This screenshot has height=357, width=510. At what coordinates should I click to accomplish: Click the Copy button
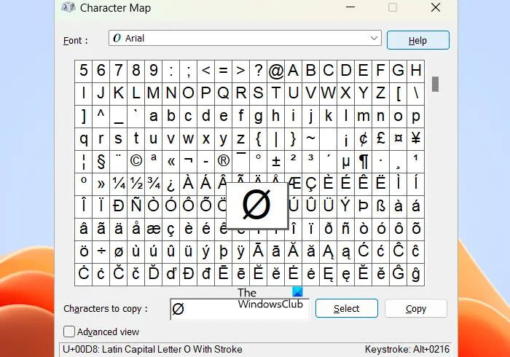point(416,308)
